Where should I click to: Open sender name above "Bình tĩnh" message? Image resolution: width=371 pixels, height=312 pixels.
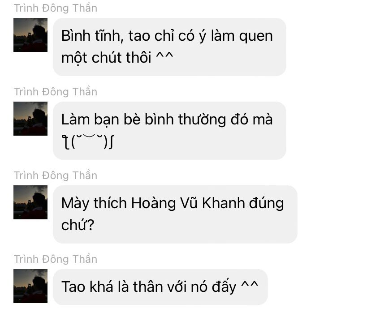[56, 8]
